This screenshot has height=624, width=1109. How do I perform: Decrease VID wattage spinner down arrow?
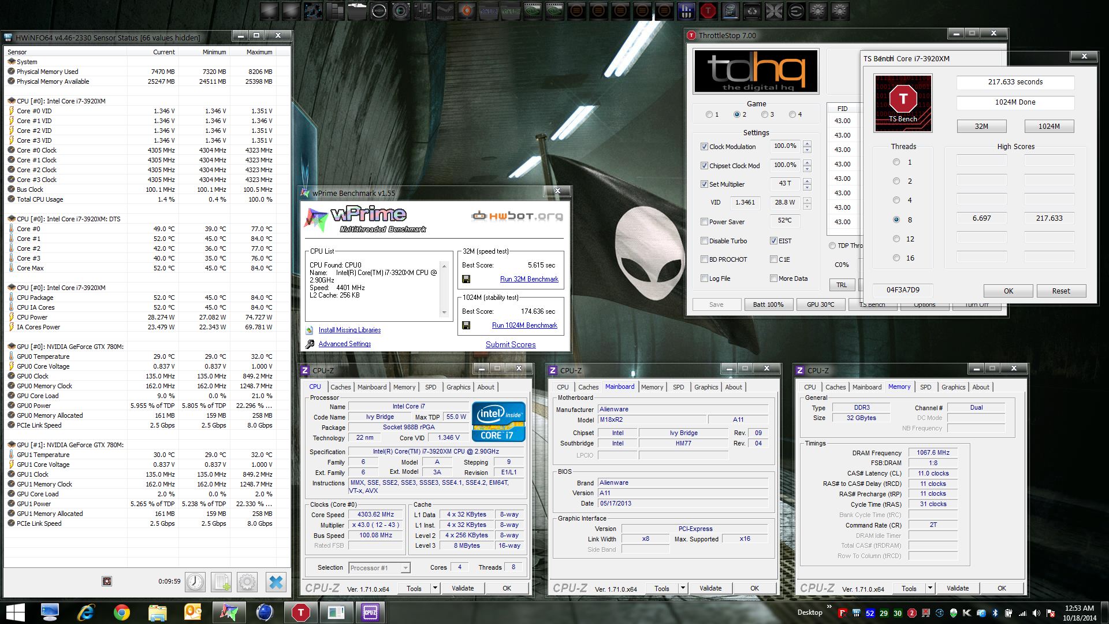(807, 206)
